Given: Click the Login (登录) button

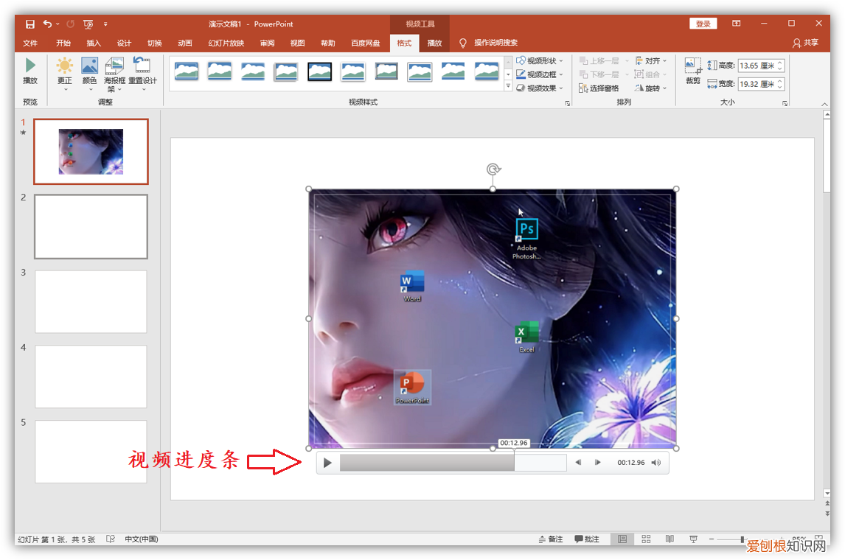Looking at the screenshot, I should coord(703,24).
